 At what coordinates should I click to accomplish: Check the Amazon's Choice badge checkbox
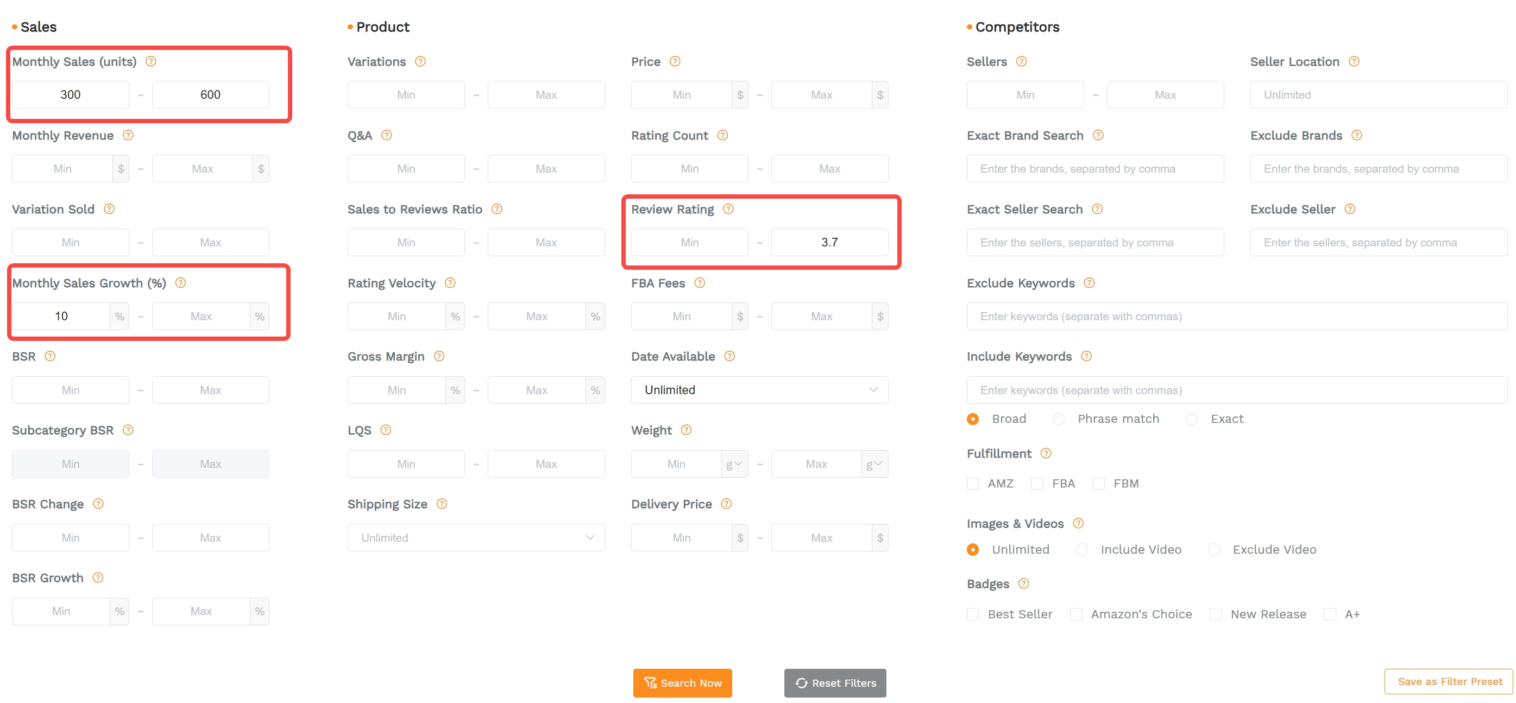pyautogui.click(x=1077, y=614)
